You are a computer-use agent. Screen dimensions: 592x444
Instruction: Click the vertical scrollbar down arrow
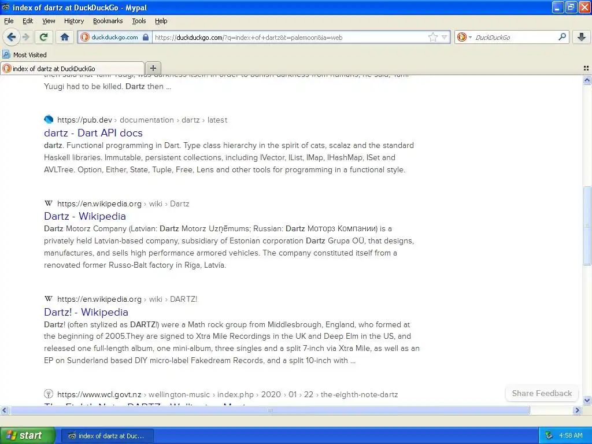[x=587, y=400]
